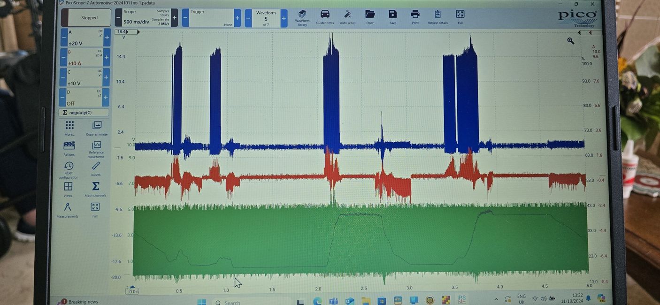The height and width of the screenshot is (305, 660).
Task: Click the Stopped run/stop button
Action: pos(86,18)
